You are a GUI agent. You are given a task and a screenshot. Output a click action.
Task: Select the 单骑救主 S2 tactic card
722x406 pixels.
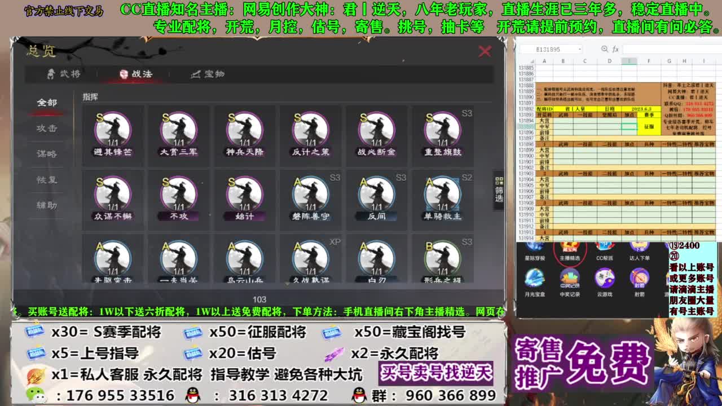pos(442,199)
